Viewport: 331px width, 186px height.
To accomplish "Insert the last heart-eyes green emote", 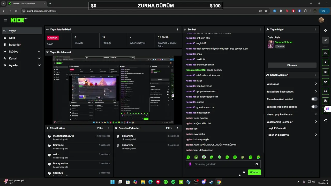I will 258,157.
